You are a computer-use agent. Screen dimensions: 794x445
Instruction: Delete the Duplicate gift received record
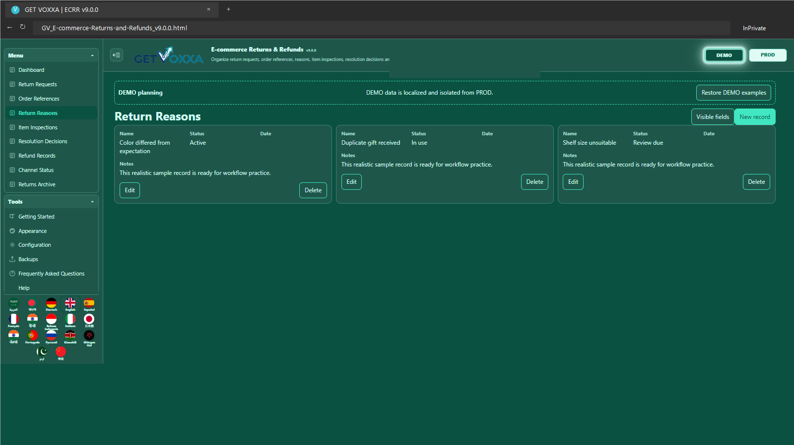pos(534,182)
